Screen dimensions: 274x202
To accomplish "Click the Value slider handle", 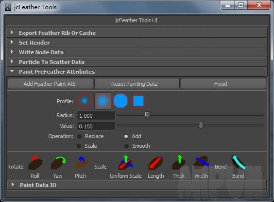I will pos(201,125).
